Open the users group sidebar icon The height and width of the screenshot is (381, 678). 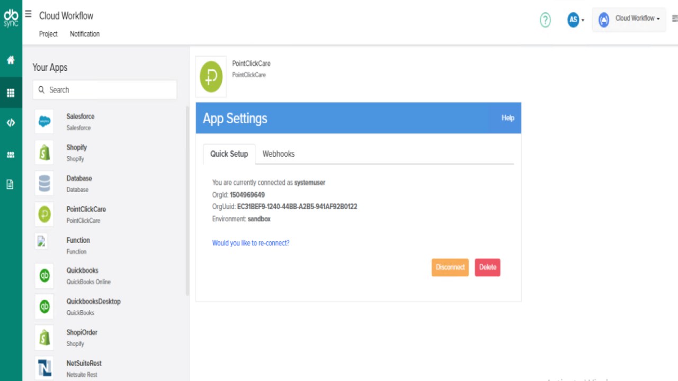pyautogui.click(x=11, y=155)
